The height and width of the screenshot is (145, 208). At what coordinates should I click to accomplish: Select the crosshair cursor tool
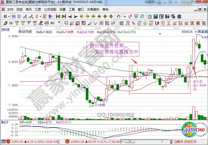124,16
